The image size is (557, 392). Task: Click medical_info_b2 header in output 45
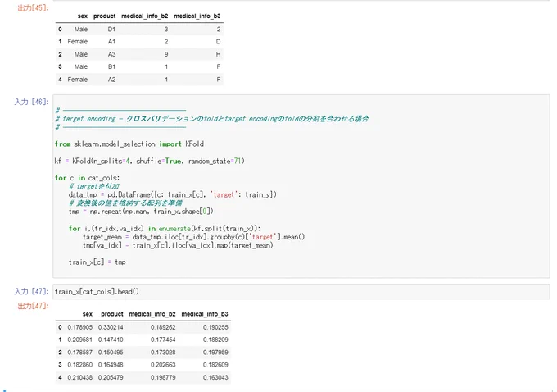pos(145,16)
